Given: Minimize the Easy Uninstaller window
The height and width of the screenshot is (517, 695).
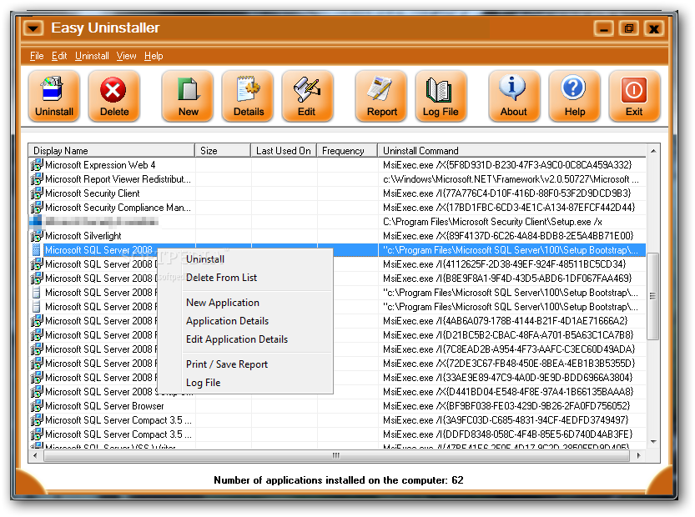Looking at the screenshot, I should coord(603,29).
